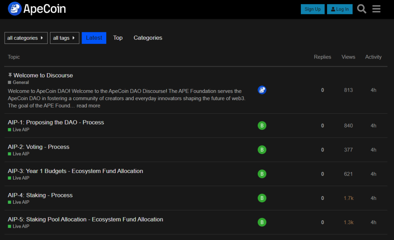Viewport: 394px width, 240px height.
Task: Click the pin icon beside Welcome to Discourse
Action: pos(10,75)
